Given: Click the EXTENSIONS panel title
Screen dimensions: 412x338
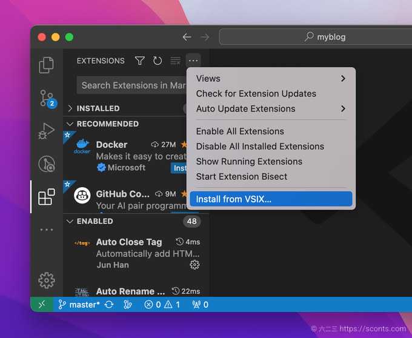Looking at the screenshot, I should point(101,61).
